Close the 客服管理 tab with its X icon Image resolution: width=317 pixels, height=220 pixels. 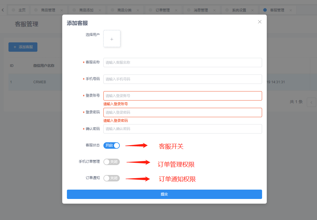click(291, 10)
